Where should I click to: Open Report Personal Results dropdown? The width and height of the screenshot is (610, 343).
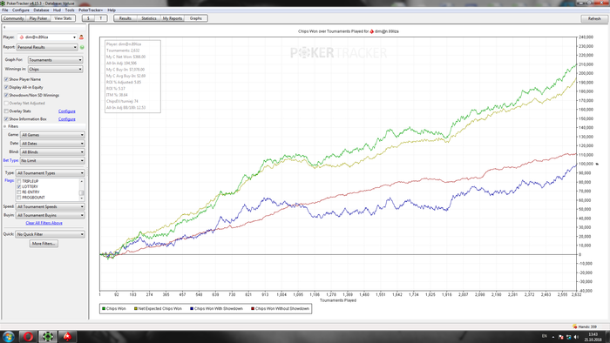(x=47, y=47)
